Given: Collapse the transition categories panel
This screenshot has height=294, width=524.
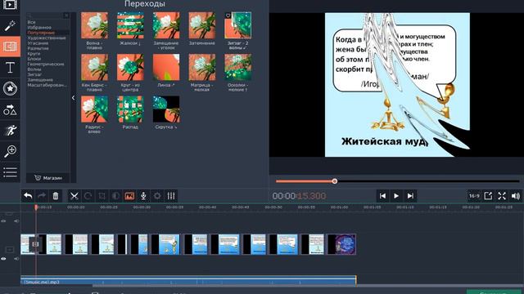Looking at the screenshot, I should coord(73,98).
